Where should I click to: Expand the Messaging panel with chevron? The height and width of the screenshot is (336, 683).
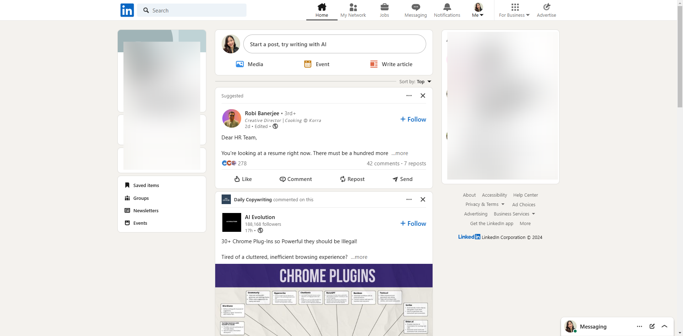pos(664,326)
